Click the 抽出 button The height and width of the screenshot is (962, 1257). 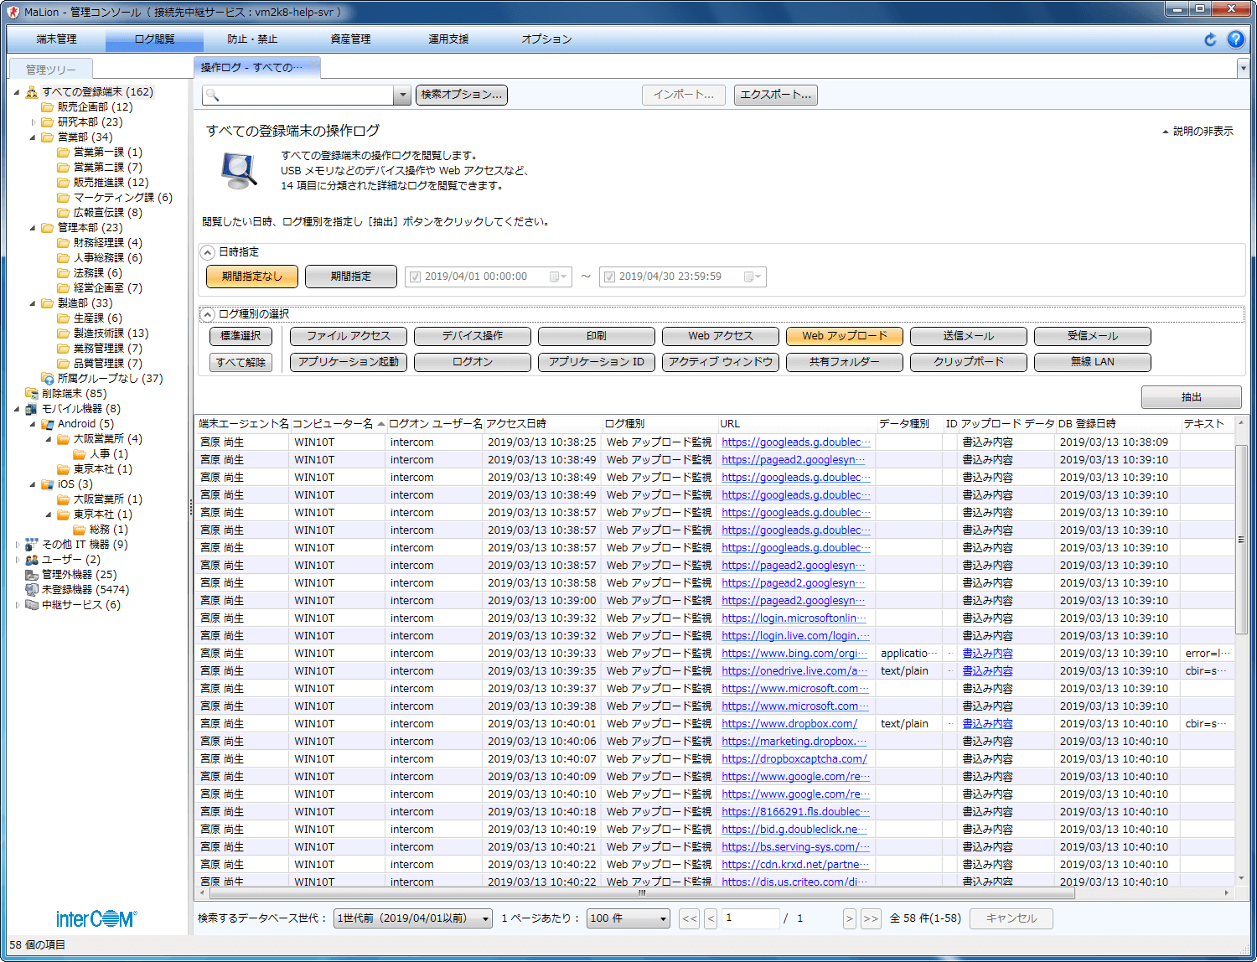[x=1191, y=397]
